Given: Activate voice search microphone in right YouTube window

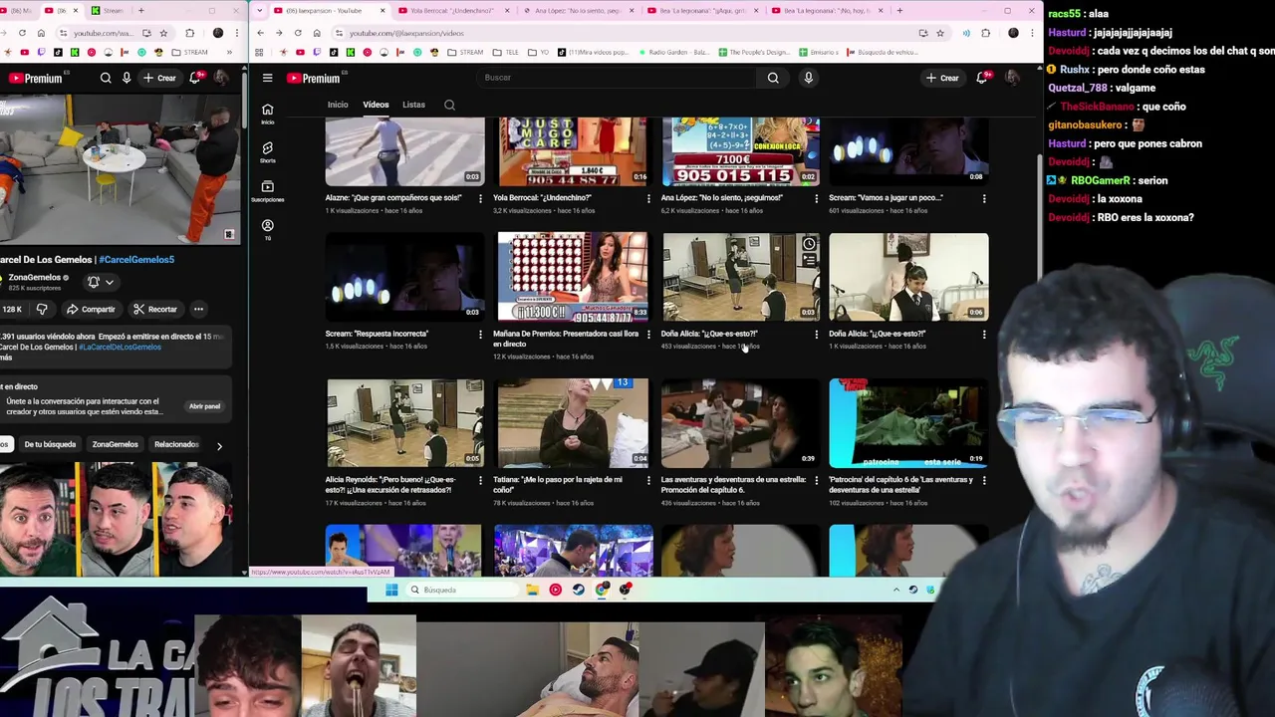Looking at the screenshot, I should click(808, 78).
